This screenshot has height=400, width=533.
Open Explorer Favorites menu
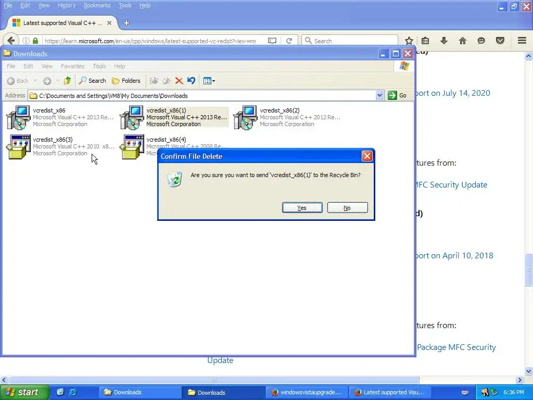(x=73, y=66)
